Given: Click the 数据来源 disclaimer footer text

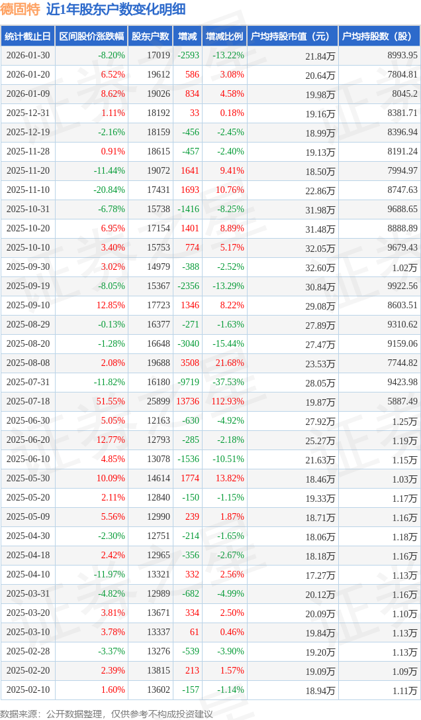Looking at the screenshot, I should pyautogui.click(x=107, y=713).
